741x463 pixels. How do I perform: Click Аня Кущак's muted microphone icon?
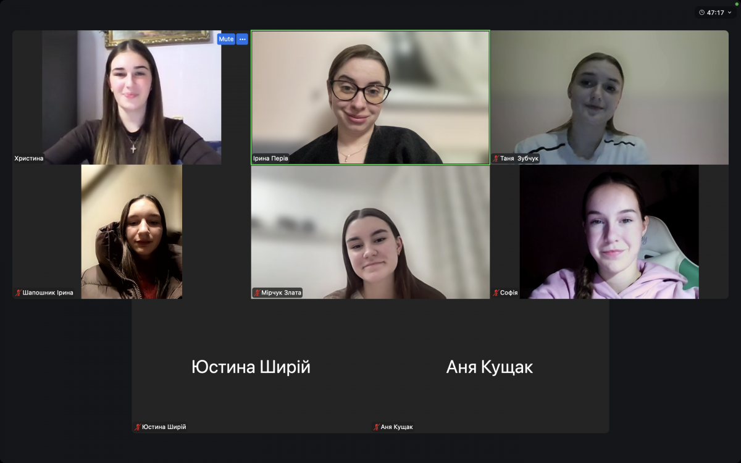point(376,427)
